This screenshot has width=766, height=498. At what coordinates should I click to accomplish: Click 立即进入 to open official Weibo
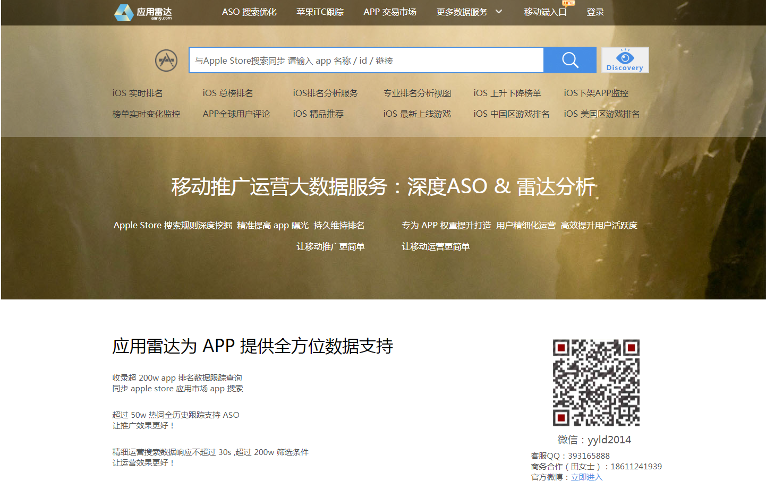click(586, 477)
